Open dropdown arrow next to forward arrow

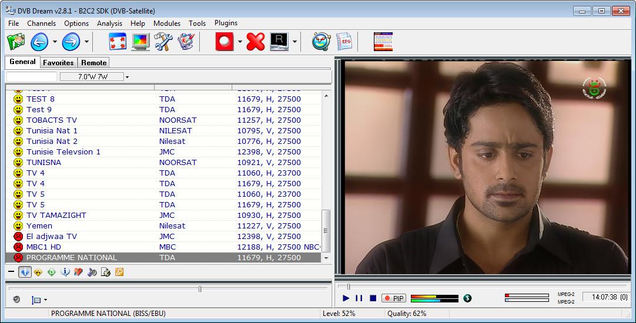pos(87,42)
